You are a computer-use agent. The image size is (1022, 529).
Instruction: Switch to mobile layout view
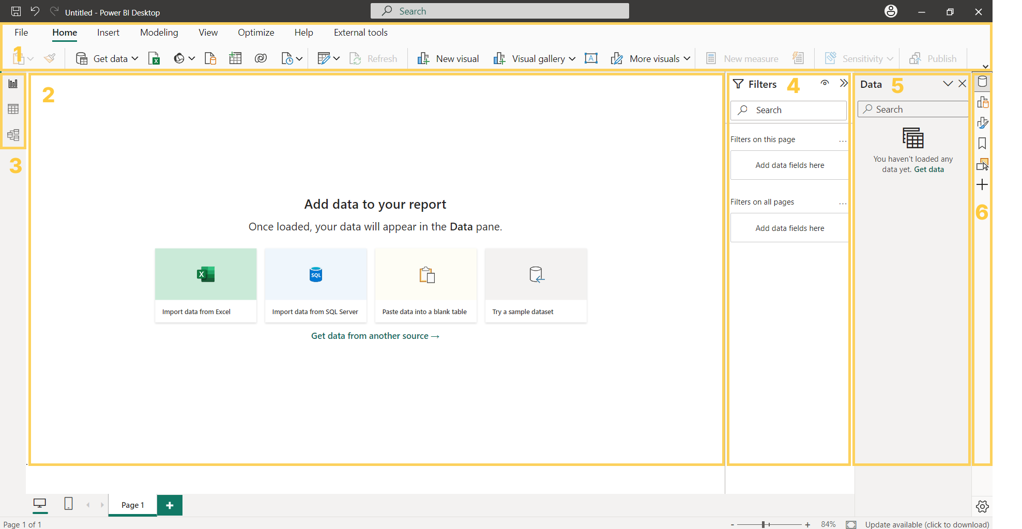[68, 504]
